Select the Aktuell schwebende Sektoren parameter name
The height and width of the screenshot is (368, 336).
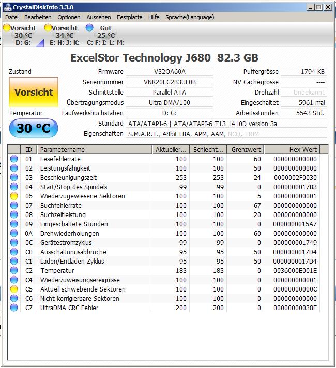(x=83, y=289)
